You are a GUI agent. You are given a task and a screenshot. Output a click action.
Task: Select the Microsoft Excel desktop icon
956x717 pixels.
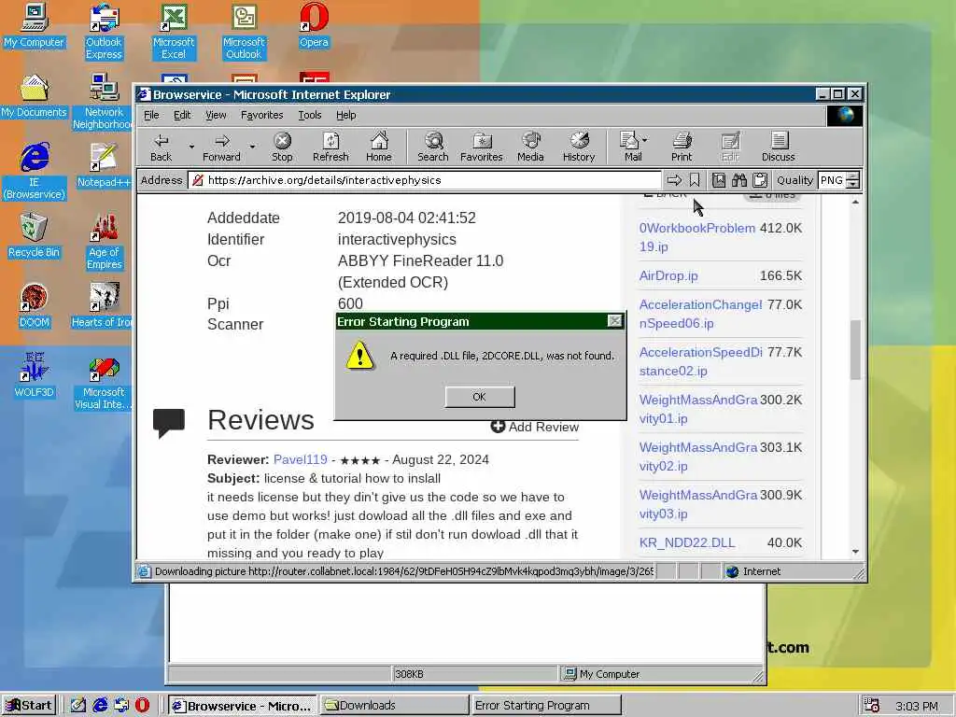174,32
